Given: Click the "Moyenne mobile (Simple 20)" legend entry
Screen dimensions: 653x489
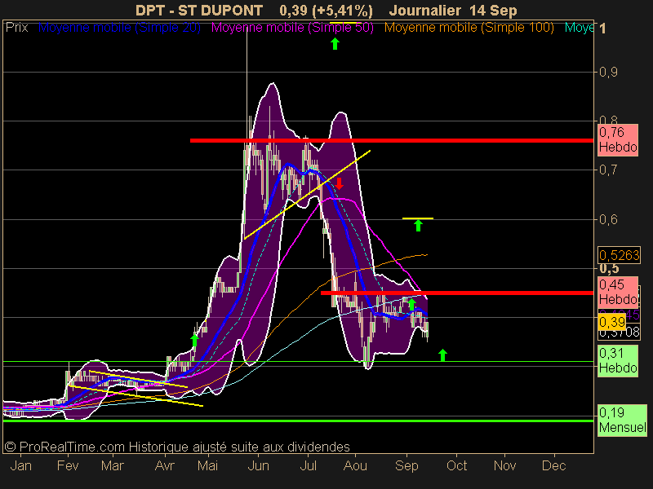Looking at the screenshot, I should [x=119, y=28].
